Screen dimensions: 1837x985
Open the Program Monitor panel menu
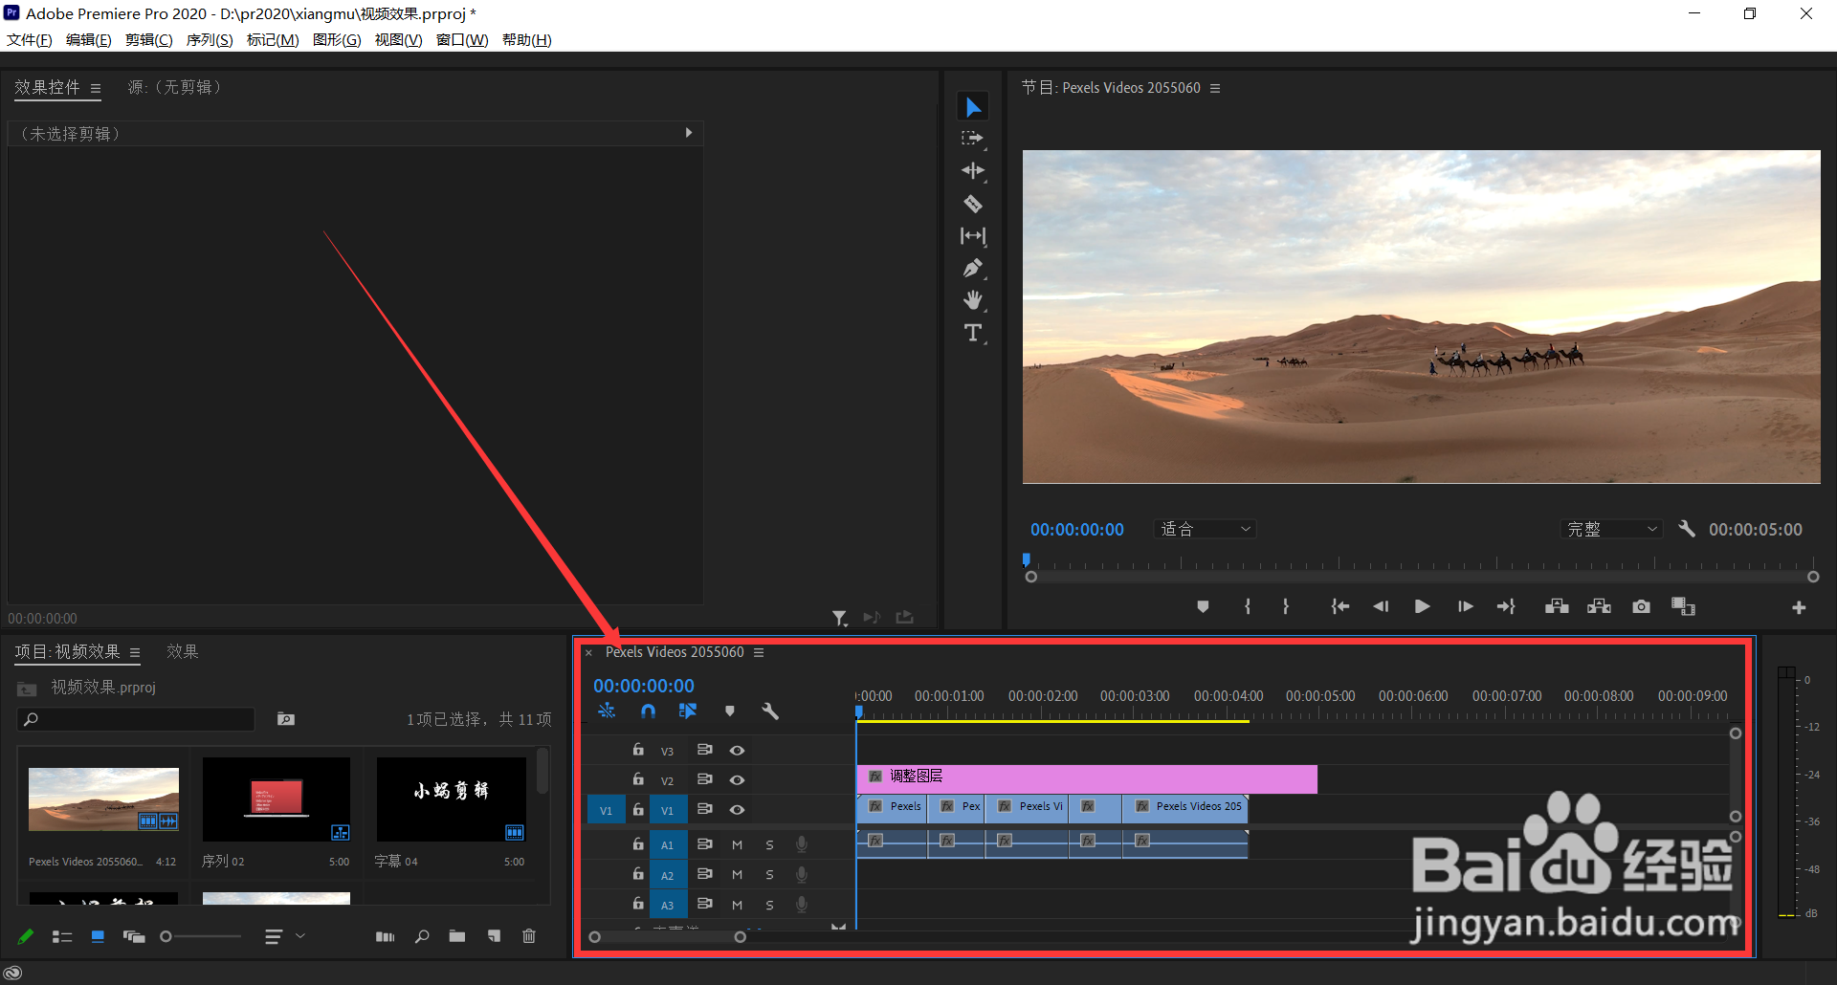(x=1215, y=88)
